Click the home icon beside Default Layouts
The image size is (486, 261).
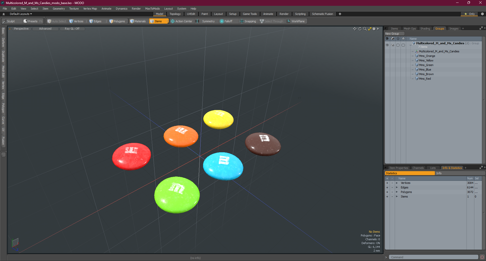(x=4, y=14)
